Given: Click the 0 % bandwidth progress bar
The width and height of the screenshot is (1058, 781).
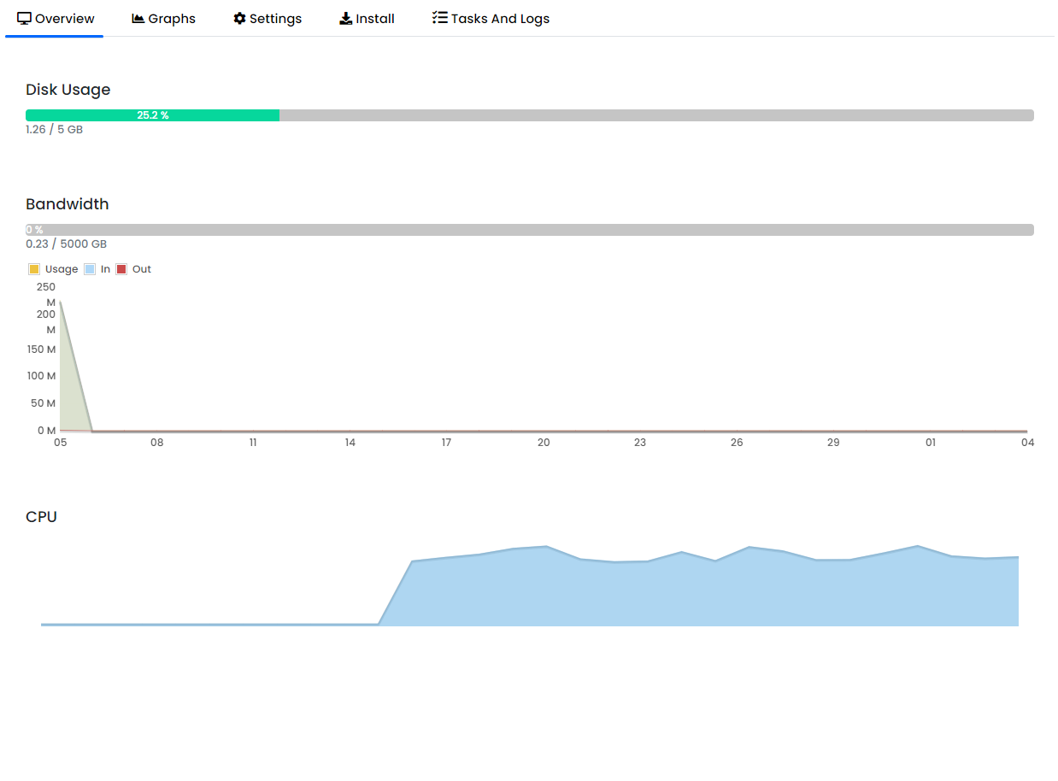Looking at the screenshot, I should [530, 230].
